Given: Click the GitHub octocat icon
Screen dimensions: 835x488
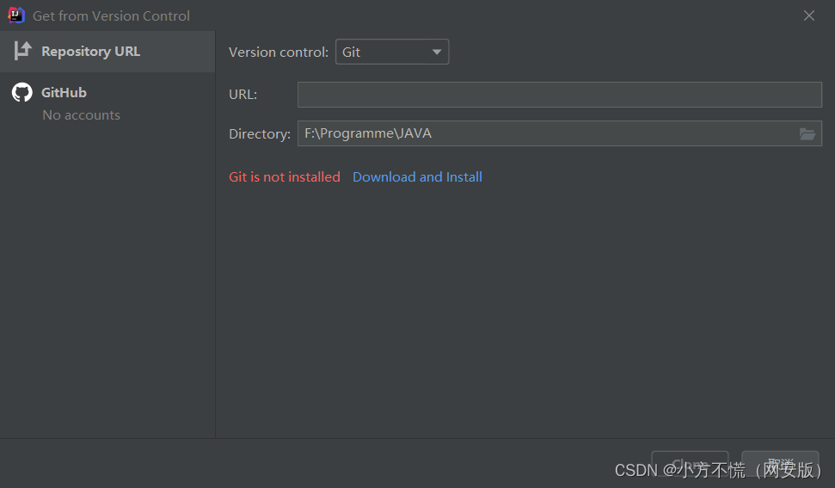Looking at the screenshot, I should pyautogui.click(x=22, y=92).
